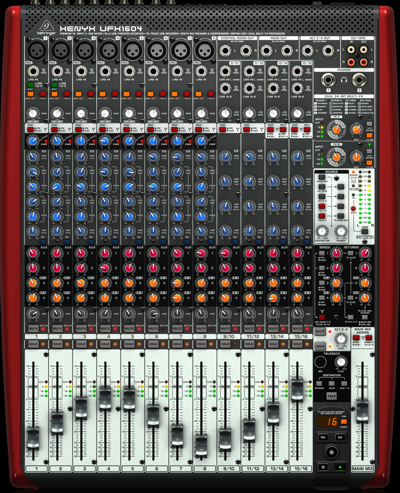400x493 pixels.
Task: Click the channel 7 fader cap
Action: (177, 436)
